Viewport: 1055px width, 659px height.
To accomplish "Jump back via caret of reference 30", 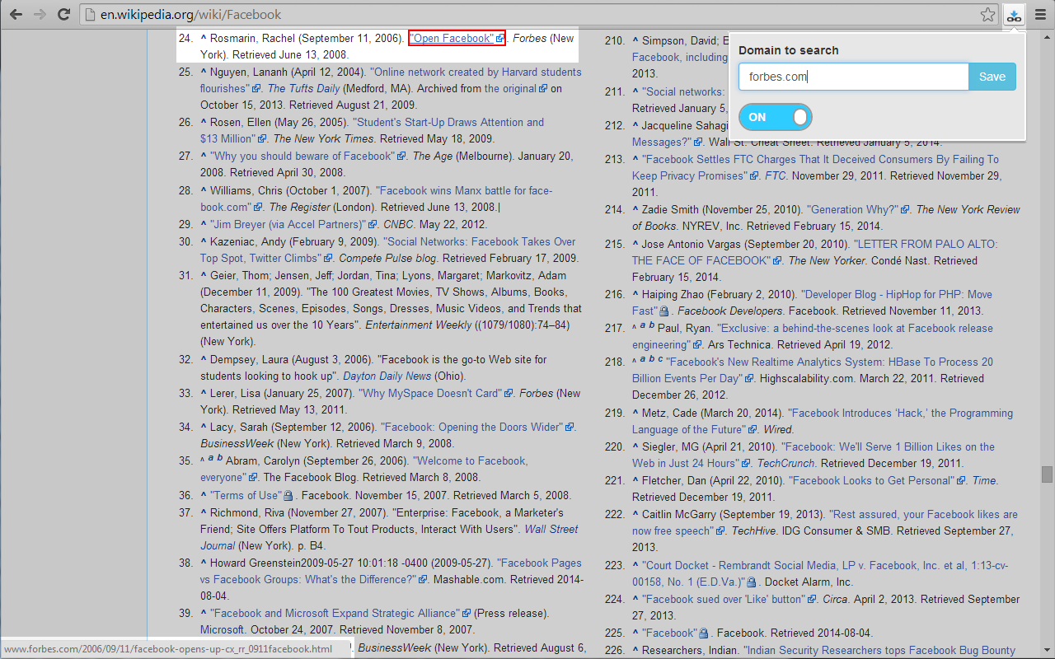I will pyautogui.click(x=204, y=241).
